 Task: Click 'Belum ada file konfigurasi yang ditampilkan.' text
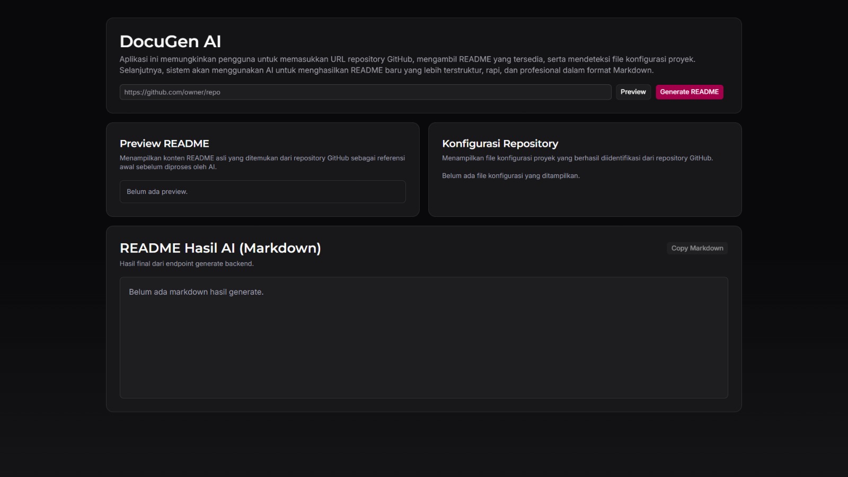[510, 176]
